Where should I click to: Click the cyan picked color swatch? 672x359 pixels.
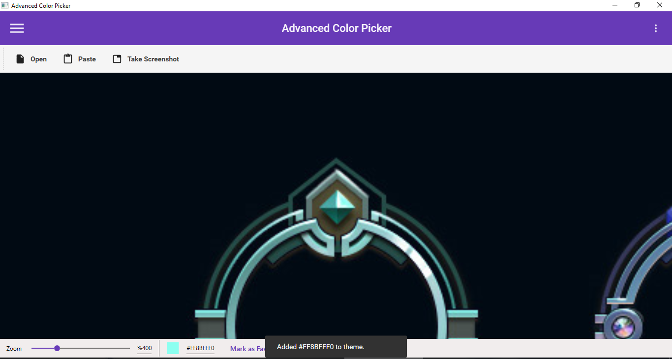pyautogui.click(x=173, y=348)
